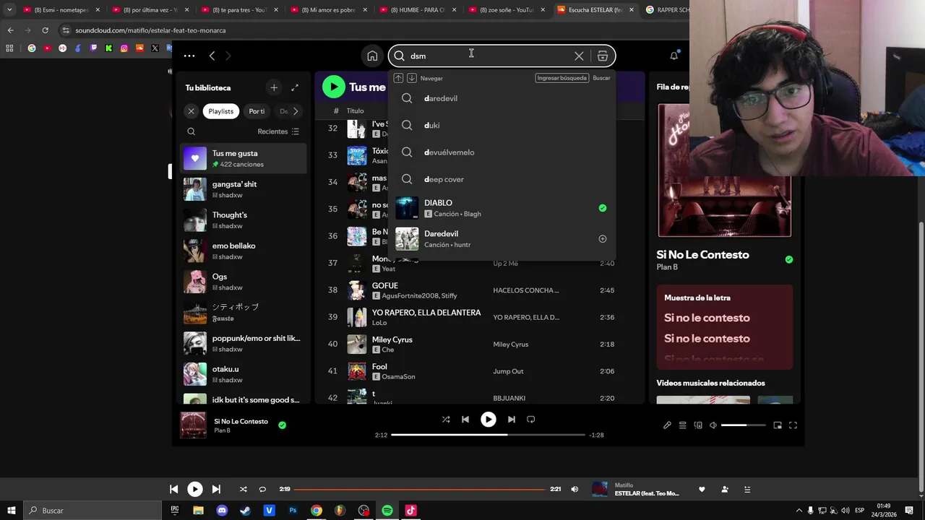Open Ogs playlist

click(x=244, y=282)
